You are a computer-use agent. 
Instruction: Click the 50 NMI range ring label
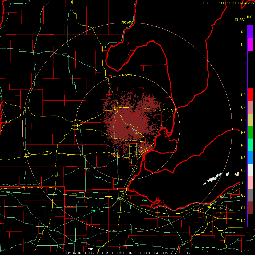tap(127, 75)
